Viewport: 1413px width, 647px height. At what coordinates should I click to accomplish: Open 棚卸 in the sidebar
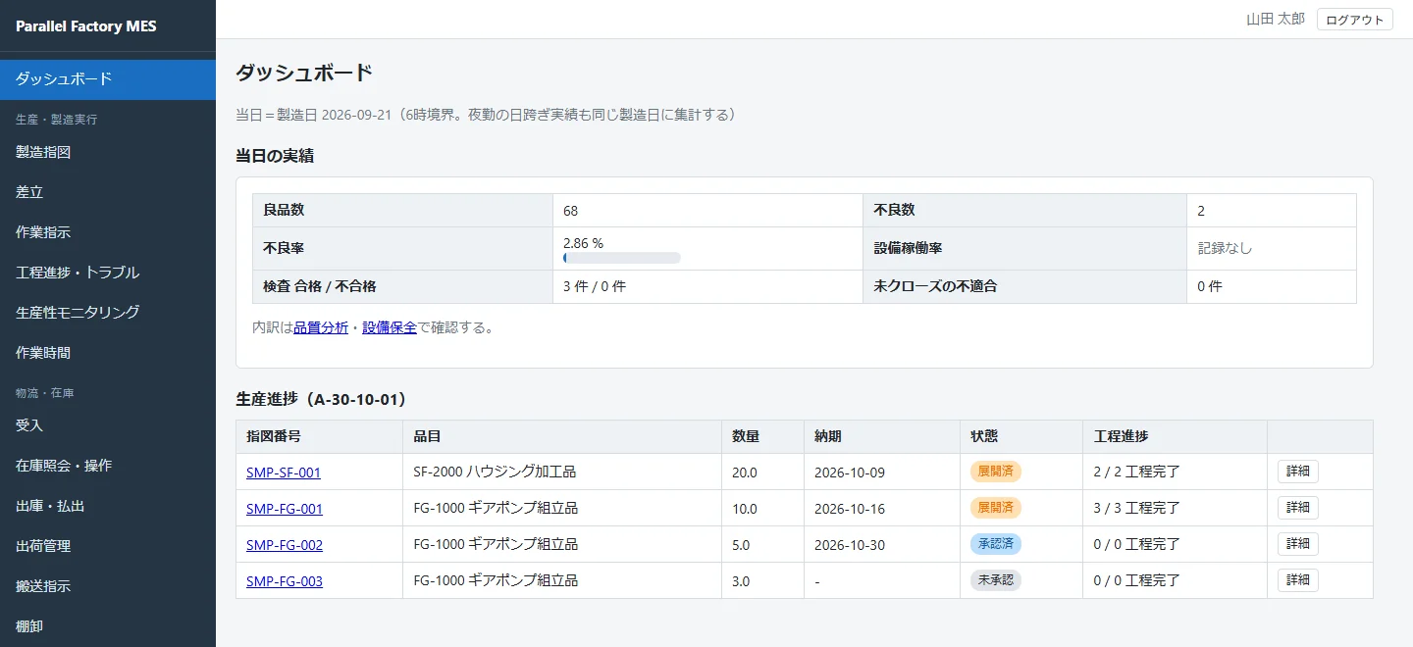point(108,626)
